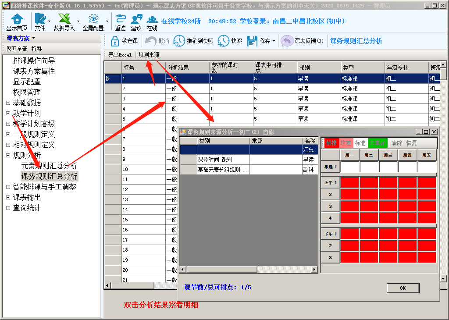This screenshot has height=320, width=449.
Task: Select the red 禁排 rule color
Action: click(331, 143)
